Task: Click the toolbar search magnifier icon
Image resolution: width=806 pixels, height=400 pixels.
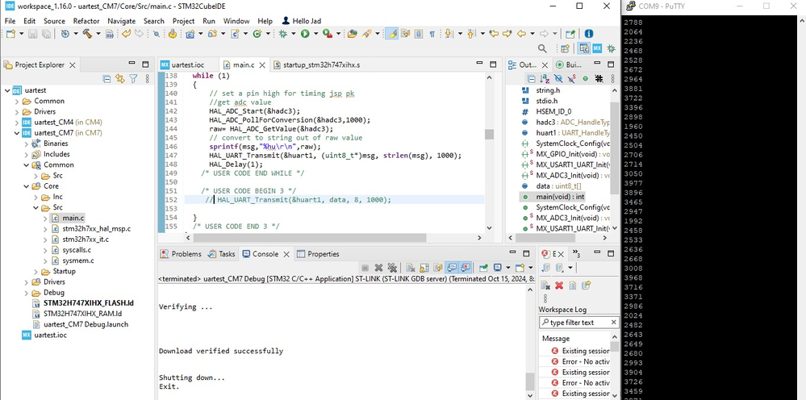Action: point(543,49)
